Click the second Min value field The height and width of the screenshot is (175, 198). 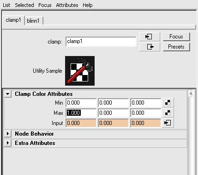114,103
